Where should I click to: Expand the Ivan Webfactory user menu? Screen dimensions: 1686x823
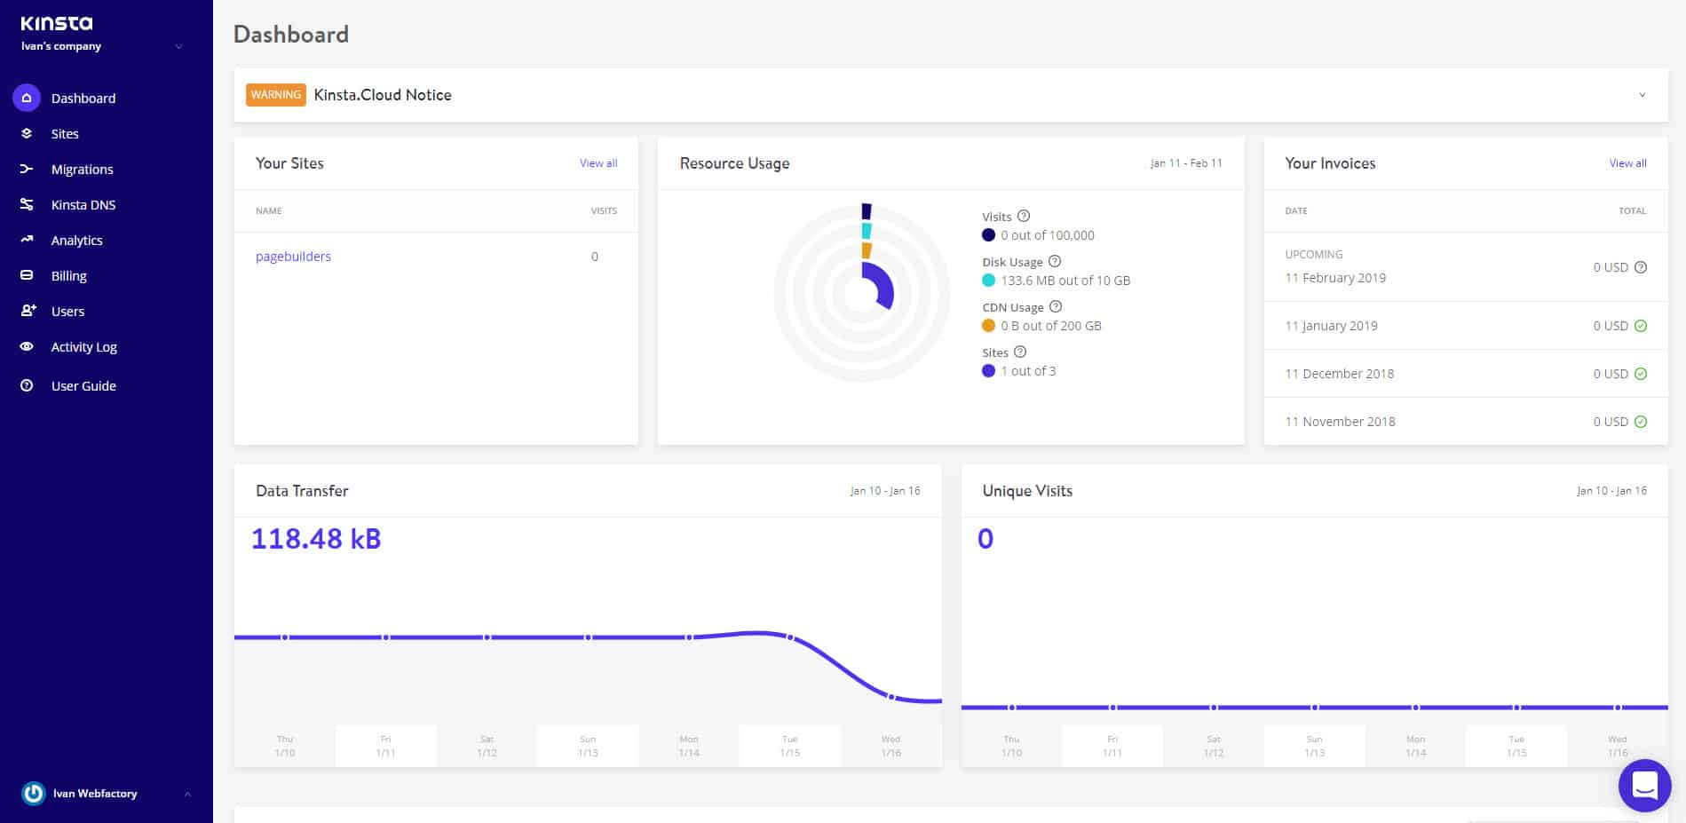(187, 794)
